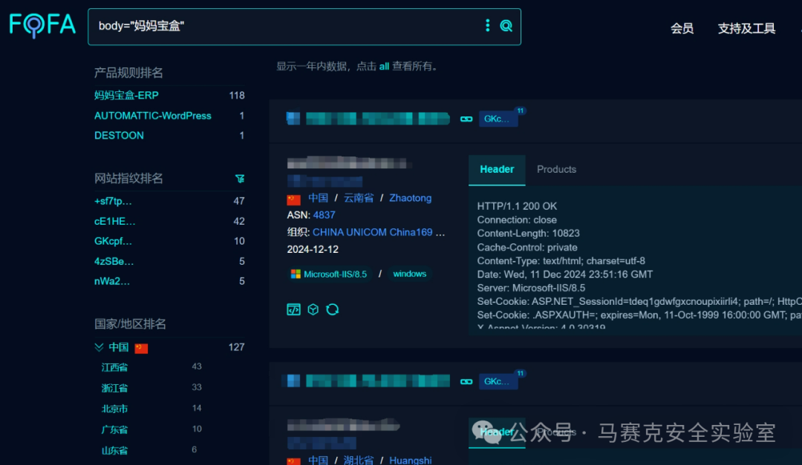This screenshot has height=465, width=802.
Task: Click the HTTP/1.1 200 OK header line
Action: click(517, 206)
